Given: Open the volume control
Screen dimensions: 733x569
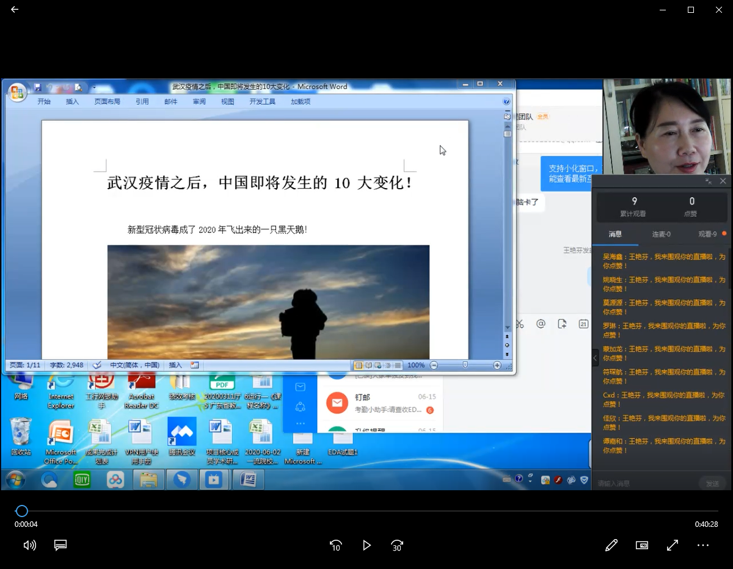Looking at the screenshot, I should pyautogui.click(x=29, y=545).
